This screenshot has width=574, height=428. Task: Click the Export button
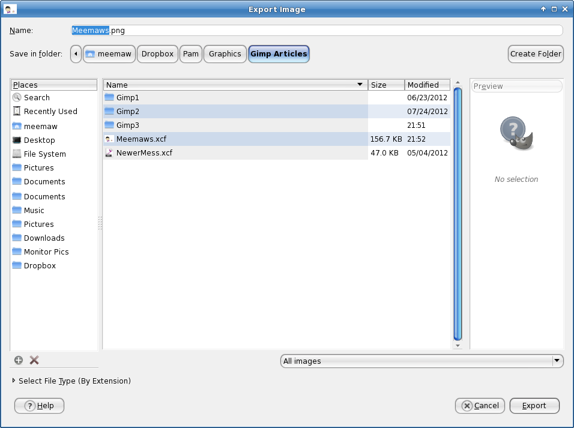point(534,406)
